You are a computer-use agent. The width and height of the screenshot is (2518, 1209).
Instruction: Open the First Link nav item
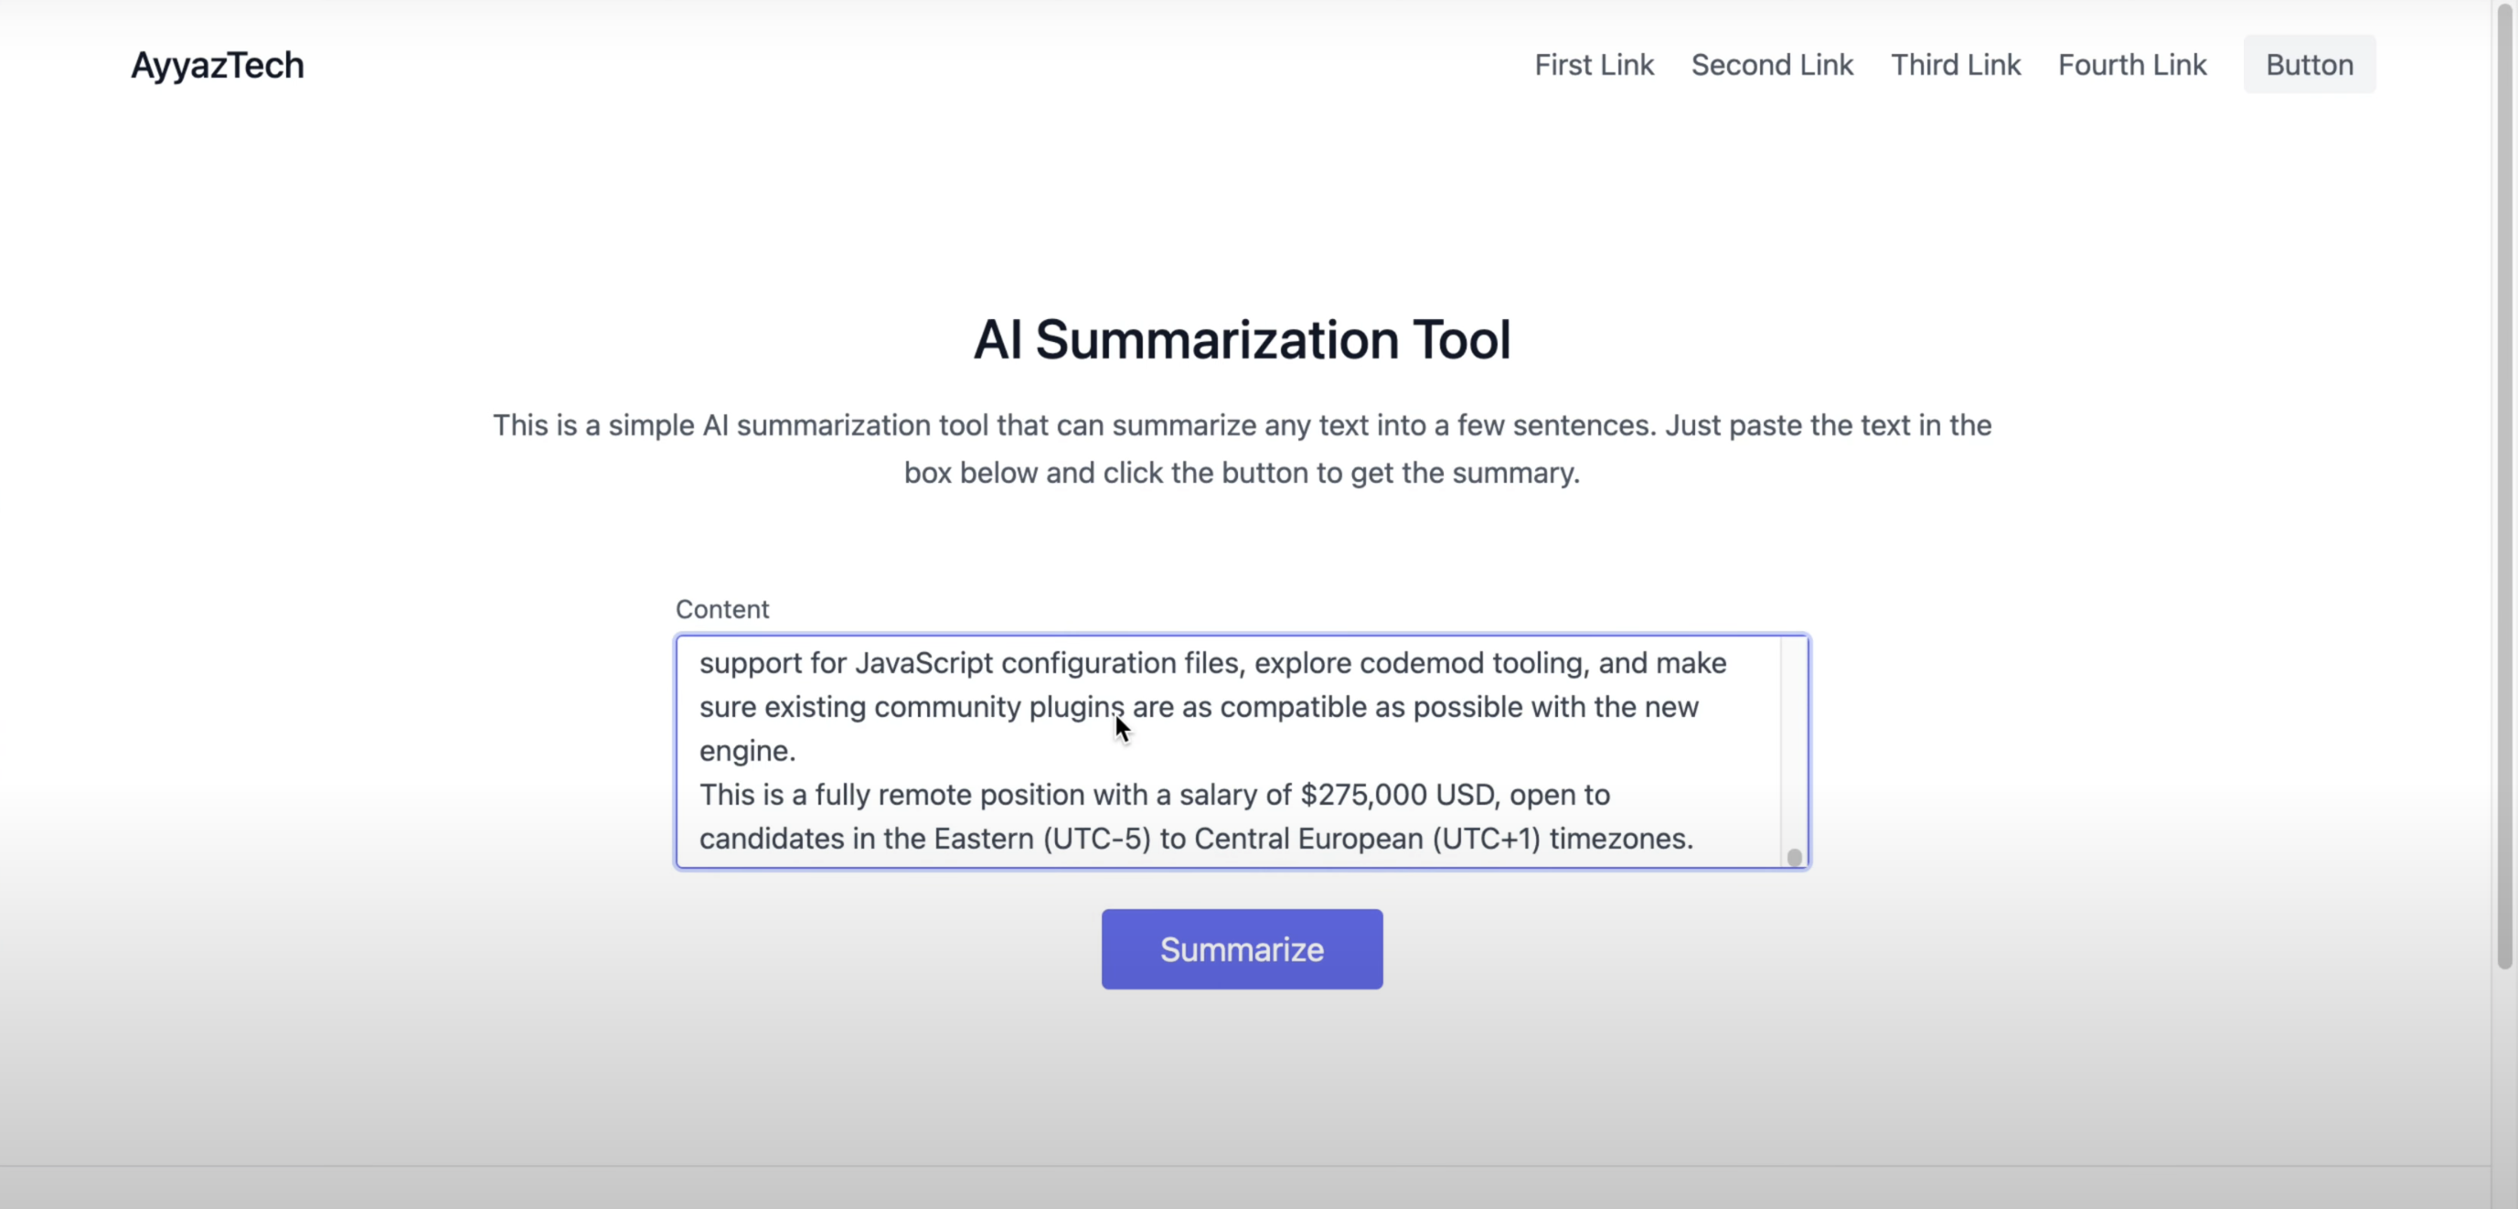pyautogui.click(x=1594, y=65)
